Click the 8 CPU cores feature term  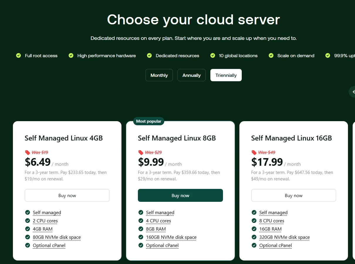(x=272, y=221)
